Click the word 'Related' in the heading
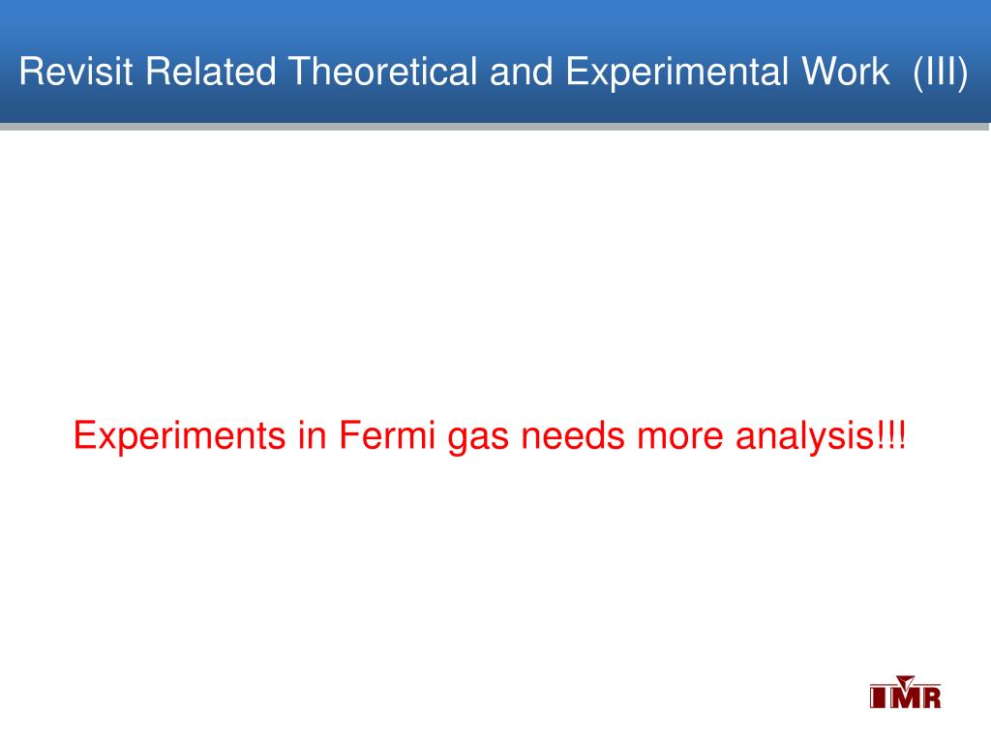991x743 pixels. [x=211, y=71]
